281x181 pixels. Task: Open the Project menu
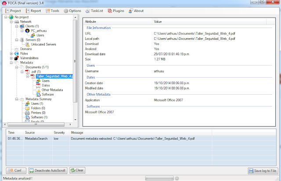click(x=13, y=11)
